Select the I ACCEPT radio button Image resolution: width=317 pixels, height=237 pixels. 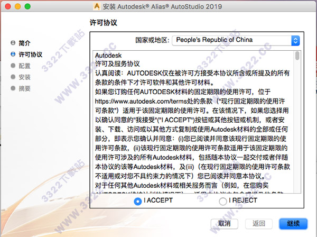[x=138, y=202]
